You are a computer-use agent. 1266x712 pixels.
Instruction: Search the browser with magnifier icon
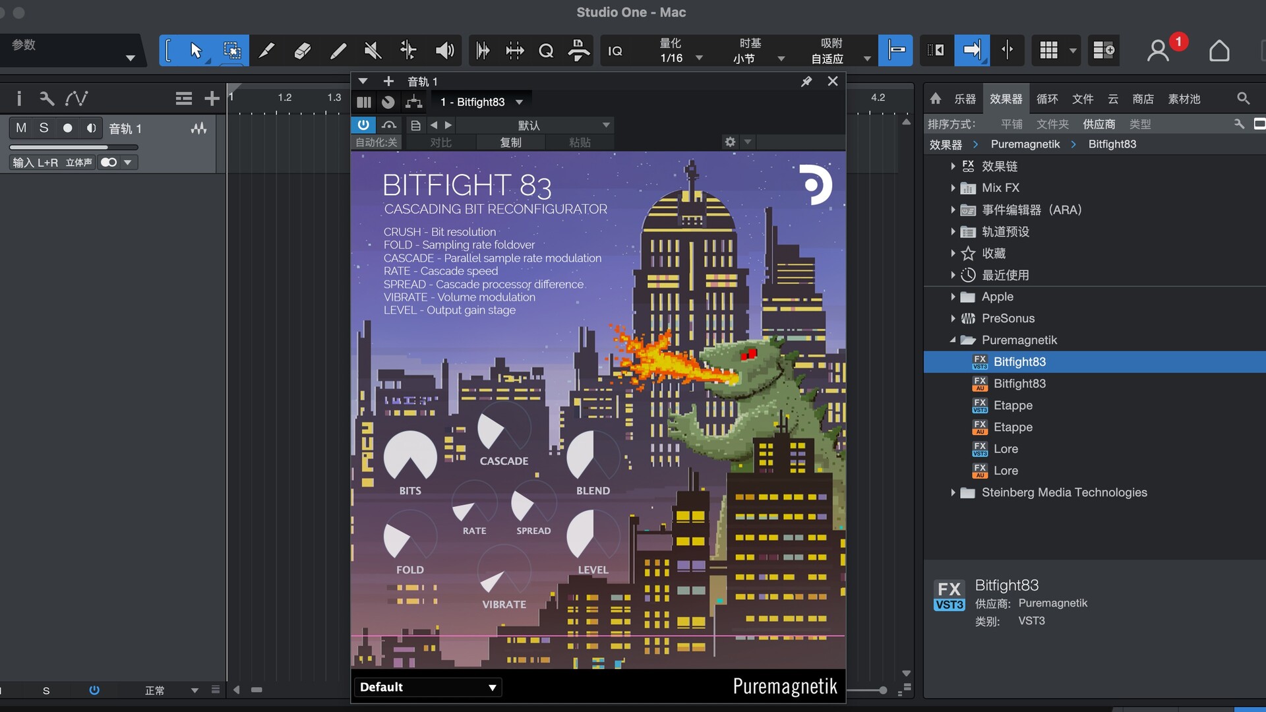[1244, 99]
